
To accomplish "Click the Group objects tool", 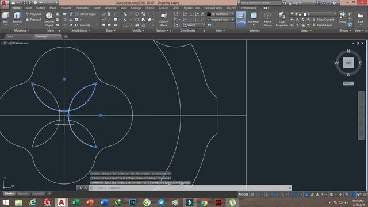I will [343, 18].
